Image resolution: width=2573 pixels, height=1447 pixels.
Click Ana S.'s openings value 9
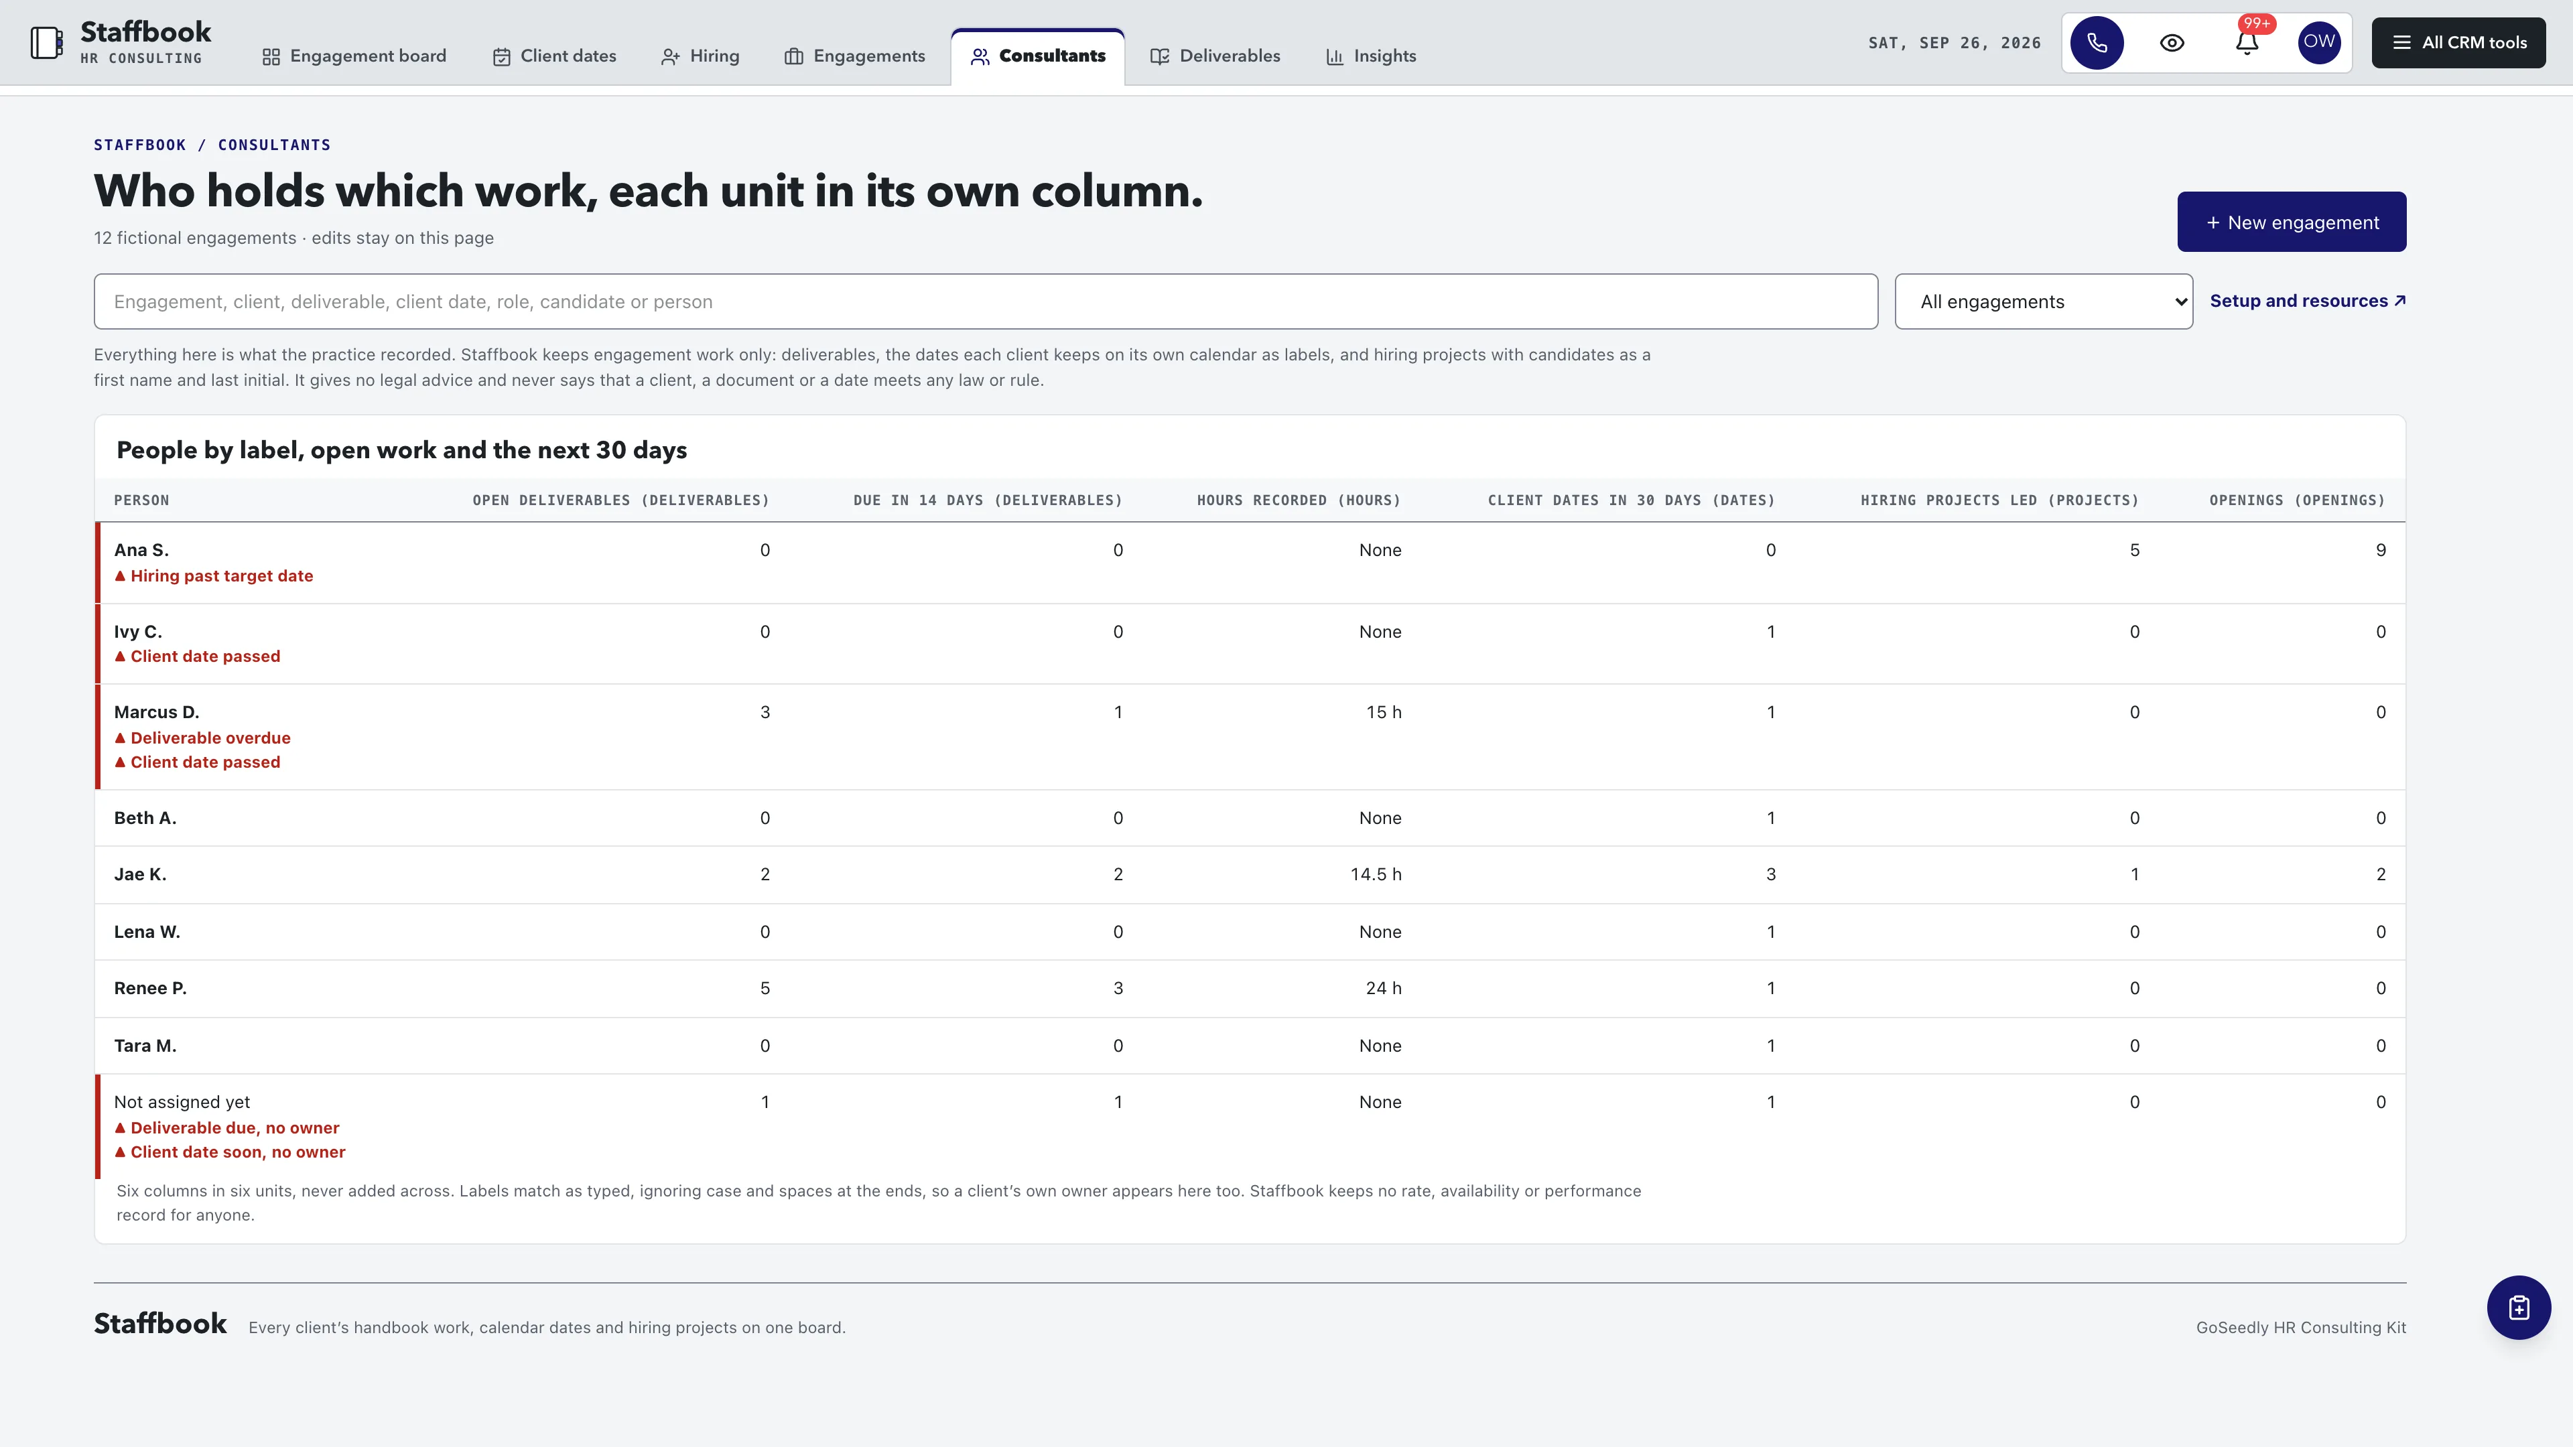click(2381, 550)
